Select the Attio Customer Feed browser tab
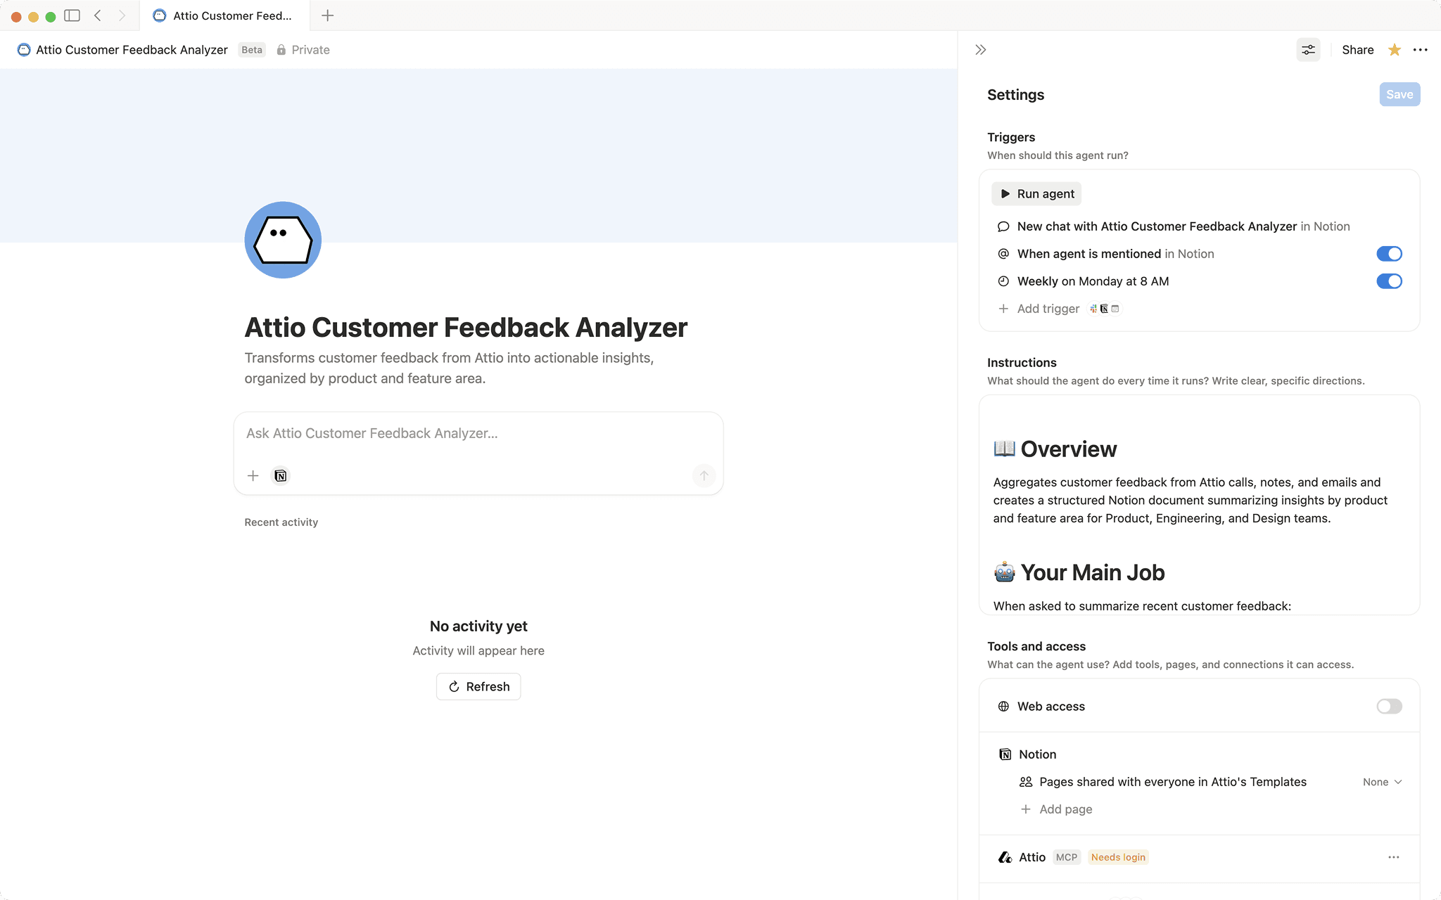The image size is (1441, 900). (225, 15)
